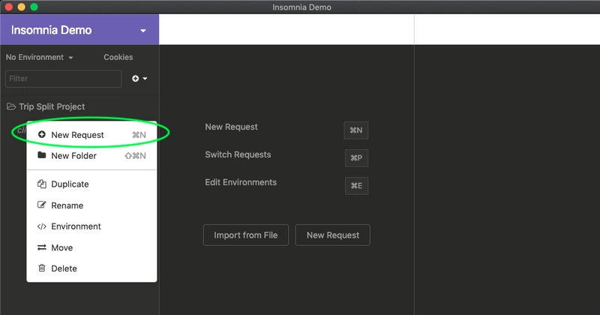This screenshot has height=315, width=600.
Task: Click the Filter input field
Action: point(64,79)
